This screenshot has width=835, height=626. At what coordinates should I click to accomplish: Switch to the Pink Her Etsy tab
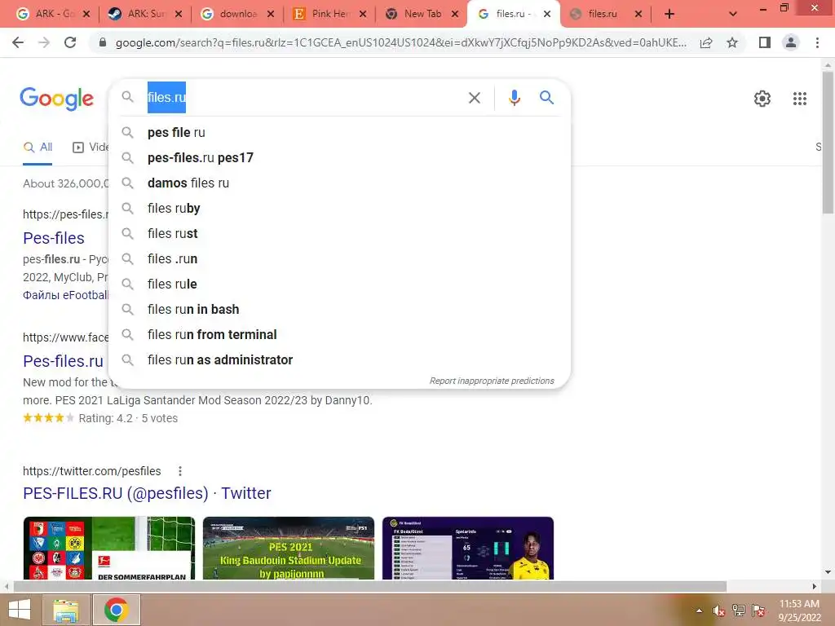pyautogui.click(x=329, y=14)
